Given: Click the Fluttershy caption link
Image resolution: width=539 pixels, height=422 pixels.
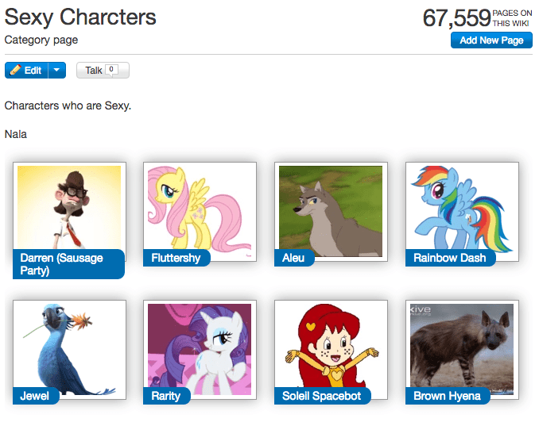Looking at the screenshot, I should pos(176,258).
